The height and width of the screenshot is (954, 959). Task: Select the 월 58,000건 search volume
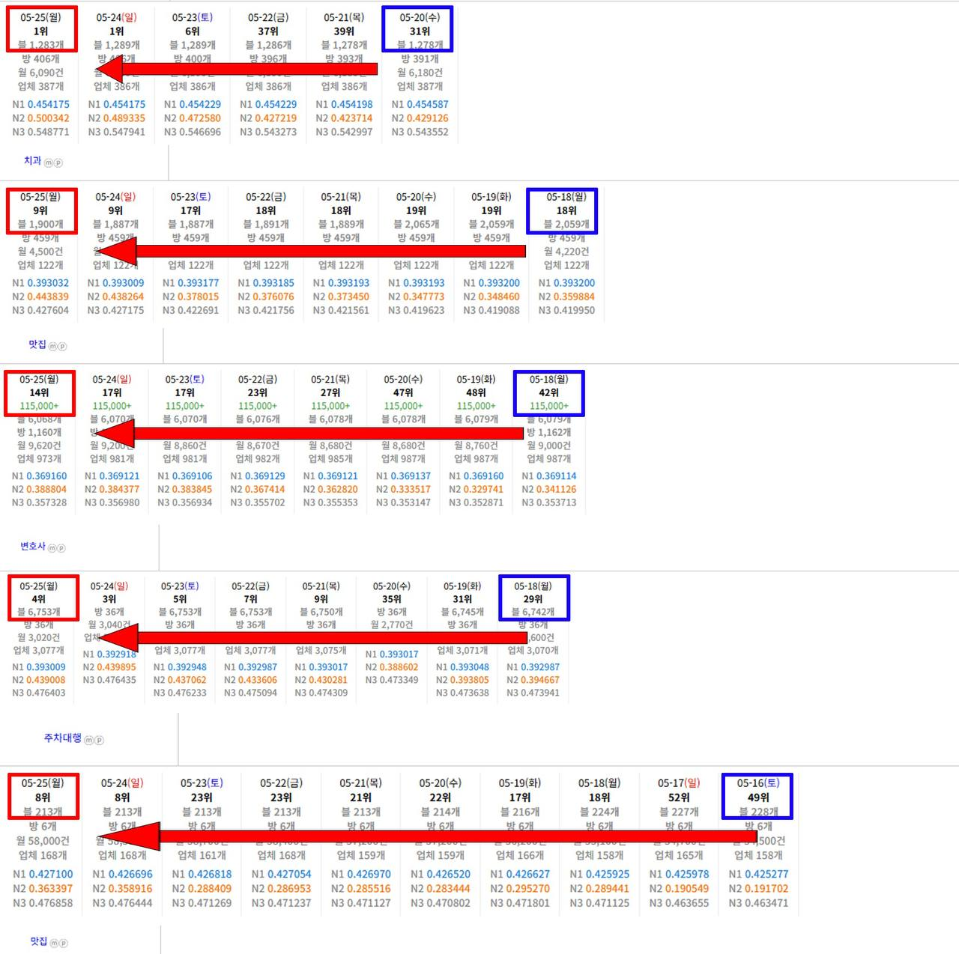[43, 841]
